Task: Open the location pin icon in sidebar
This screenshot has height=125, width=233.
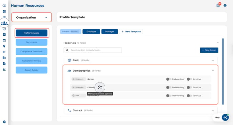Action: (x=4, y=46)
